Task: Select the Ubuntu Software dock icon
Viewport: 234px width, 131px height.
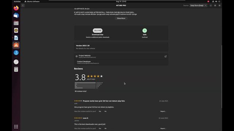Action: [16, 45]
